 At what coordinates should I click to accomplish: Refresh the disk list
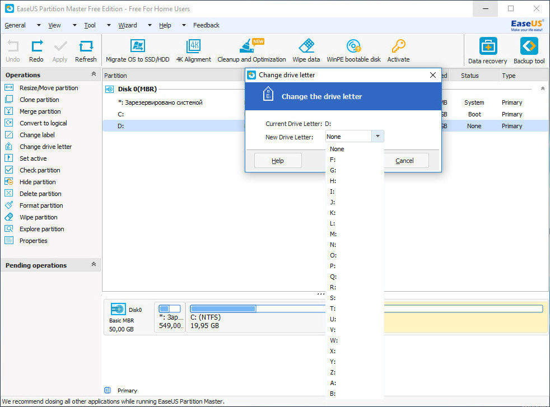(86, 51)
